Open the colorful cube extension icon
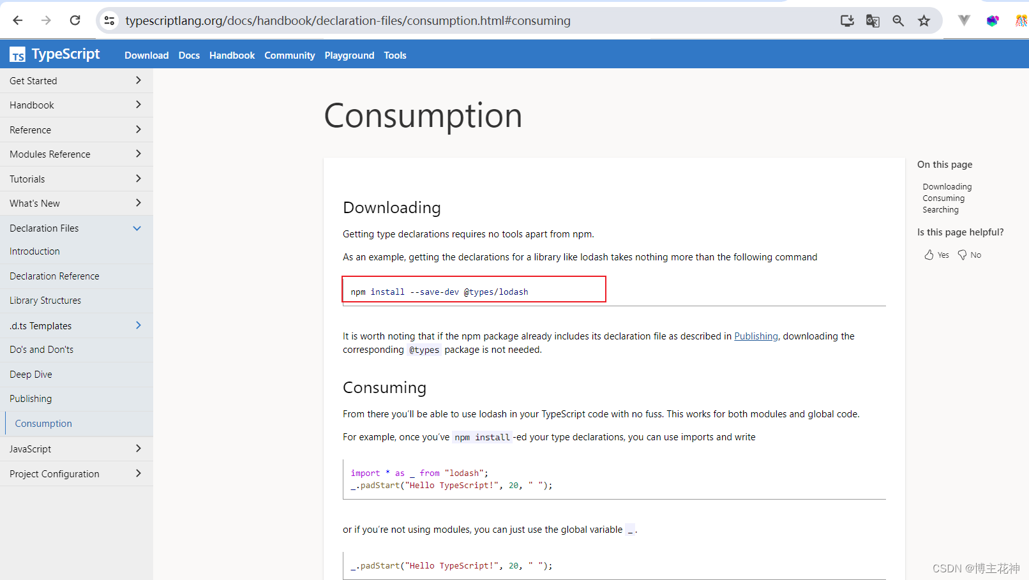Viewport: 1029px width, 580px height. [992, 20]
